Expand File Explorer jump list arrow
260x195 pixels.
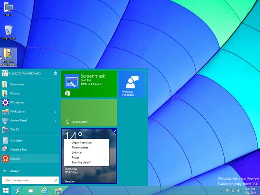(x=56, y=112)
